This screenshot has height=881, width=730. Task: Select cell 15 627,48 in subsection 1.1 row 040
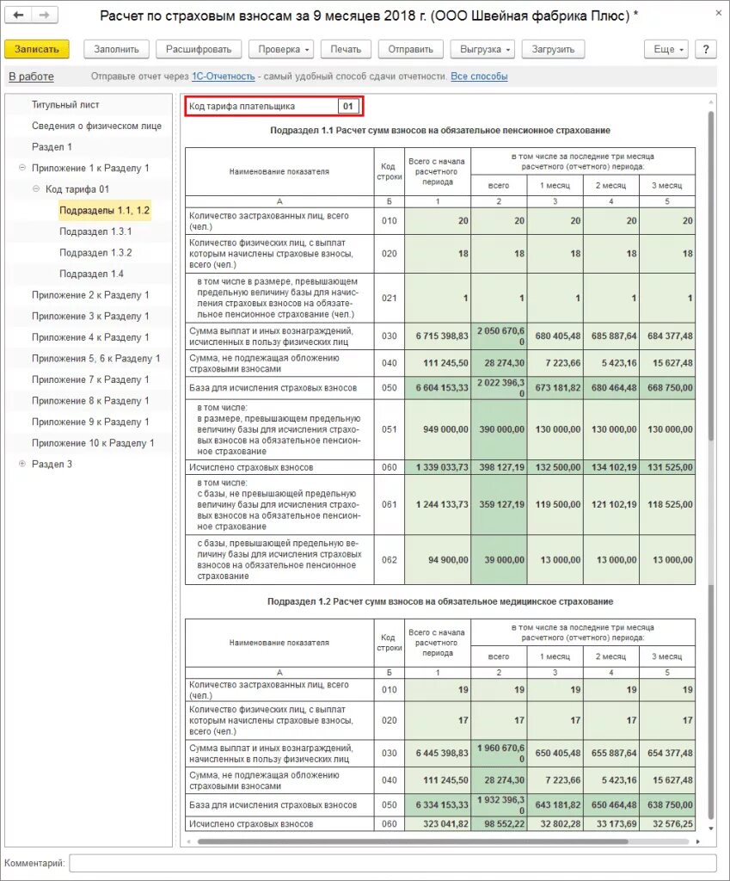click(667, 363)
